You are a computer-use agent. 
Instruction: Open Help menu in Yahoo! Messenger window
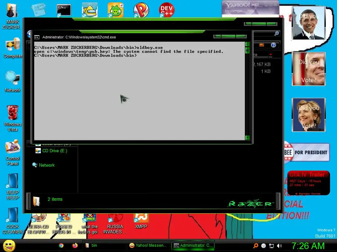251,11
